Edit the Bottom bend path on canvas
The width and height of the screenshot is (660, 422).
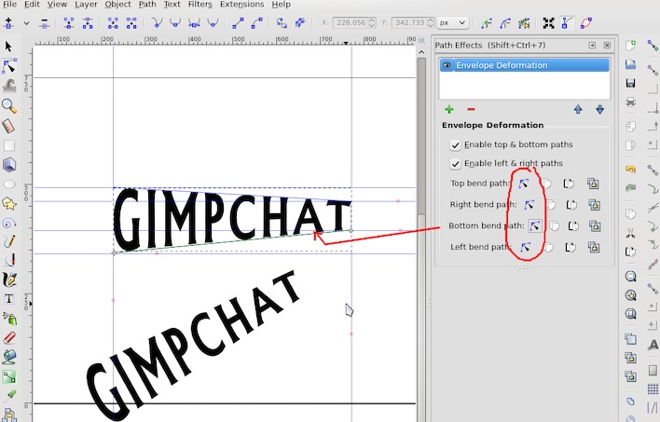point(535,226)
